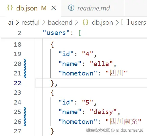Click the "id" key on line 24
This screenshot has width=147, height=136.
pos(66,102)
